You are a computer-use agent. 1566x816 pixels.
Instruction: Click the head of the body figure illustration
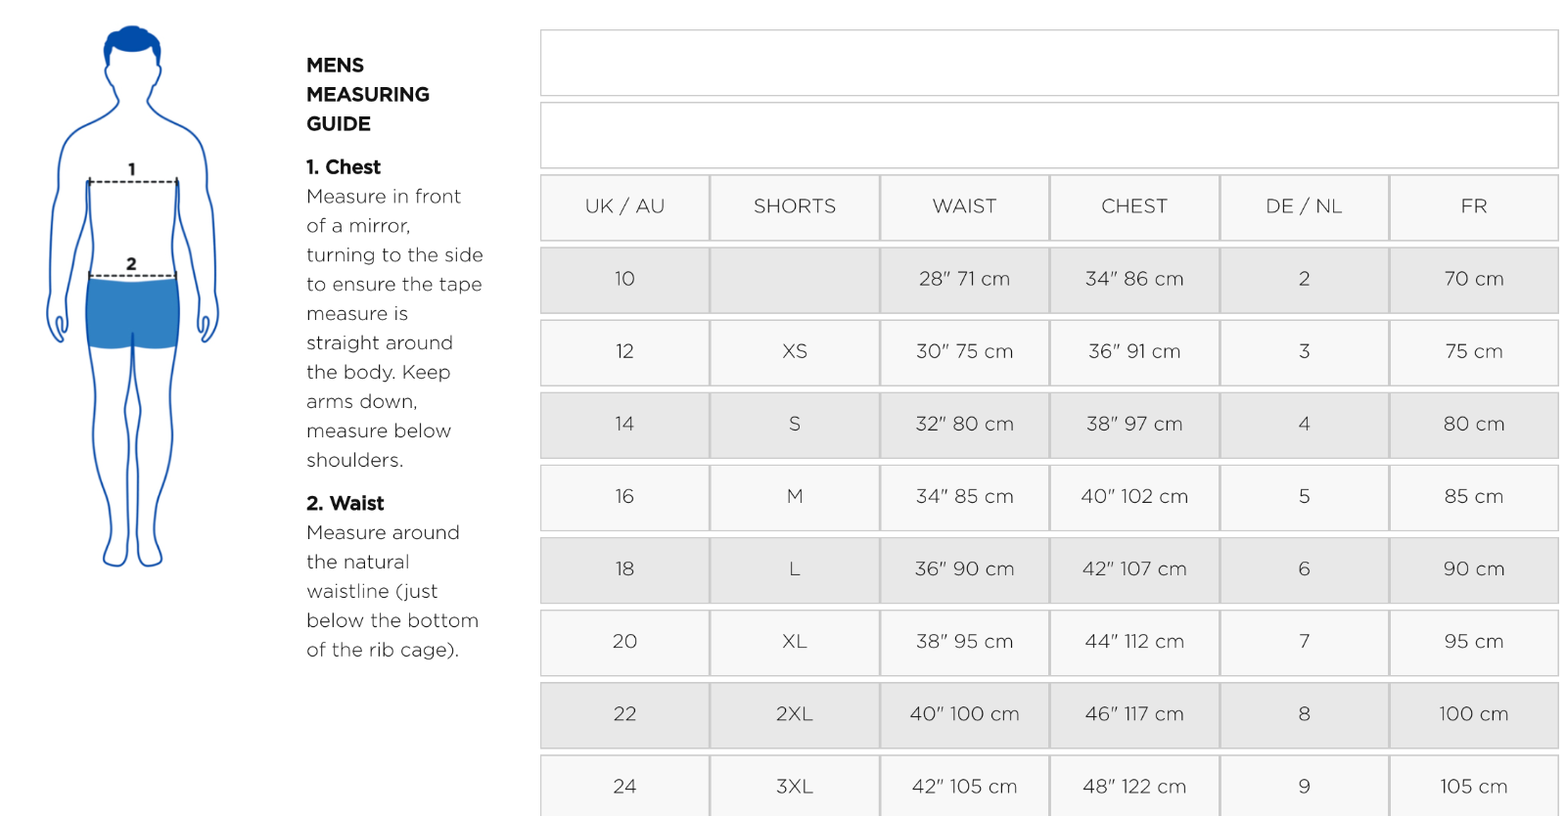(132, 61)
